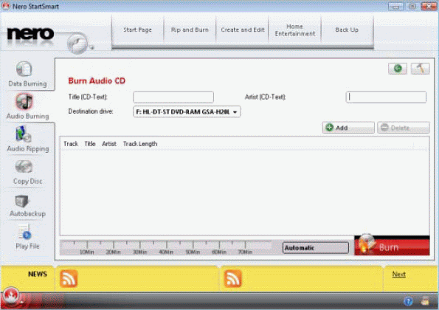Select the Audio Burning sidebar icon
This screenshot has width=439, height=310.
coord(24,101)
